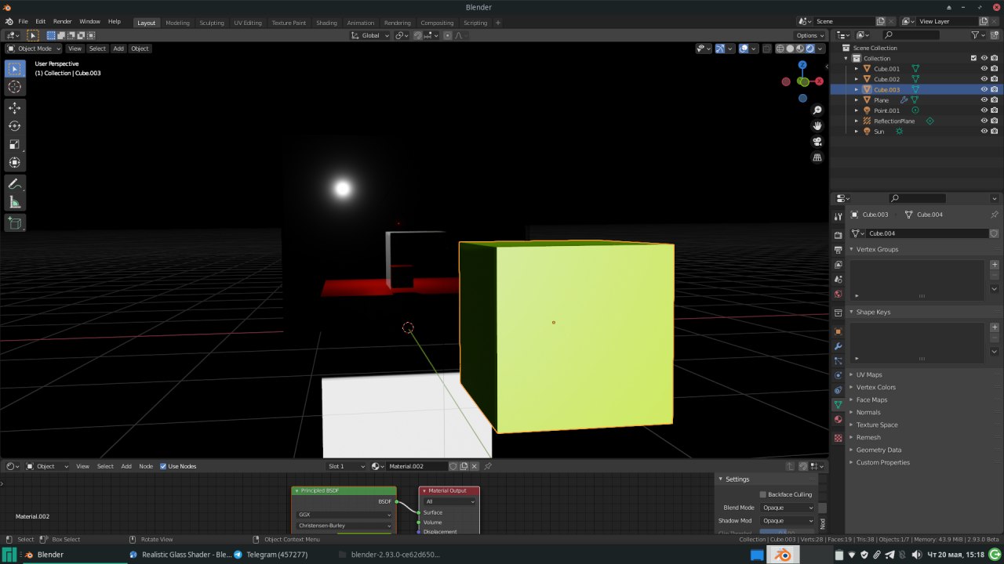Toggle Sun visibility eye icon
The width and height of the screenshot is (1004, 564).
pos(984,132)
